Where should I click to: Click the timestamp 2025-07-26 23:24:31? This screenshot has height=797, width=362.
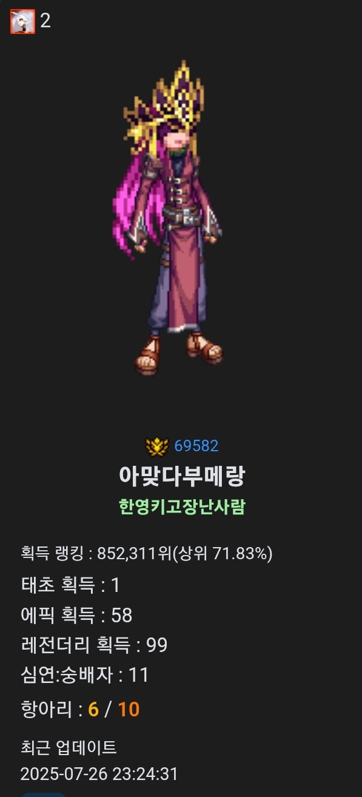pyautogui.click(x=99, y=774)
